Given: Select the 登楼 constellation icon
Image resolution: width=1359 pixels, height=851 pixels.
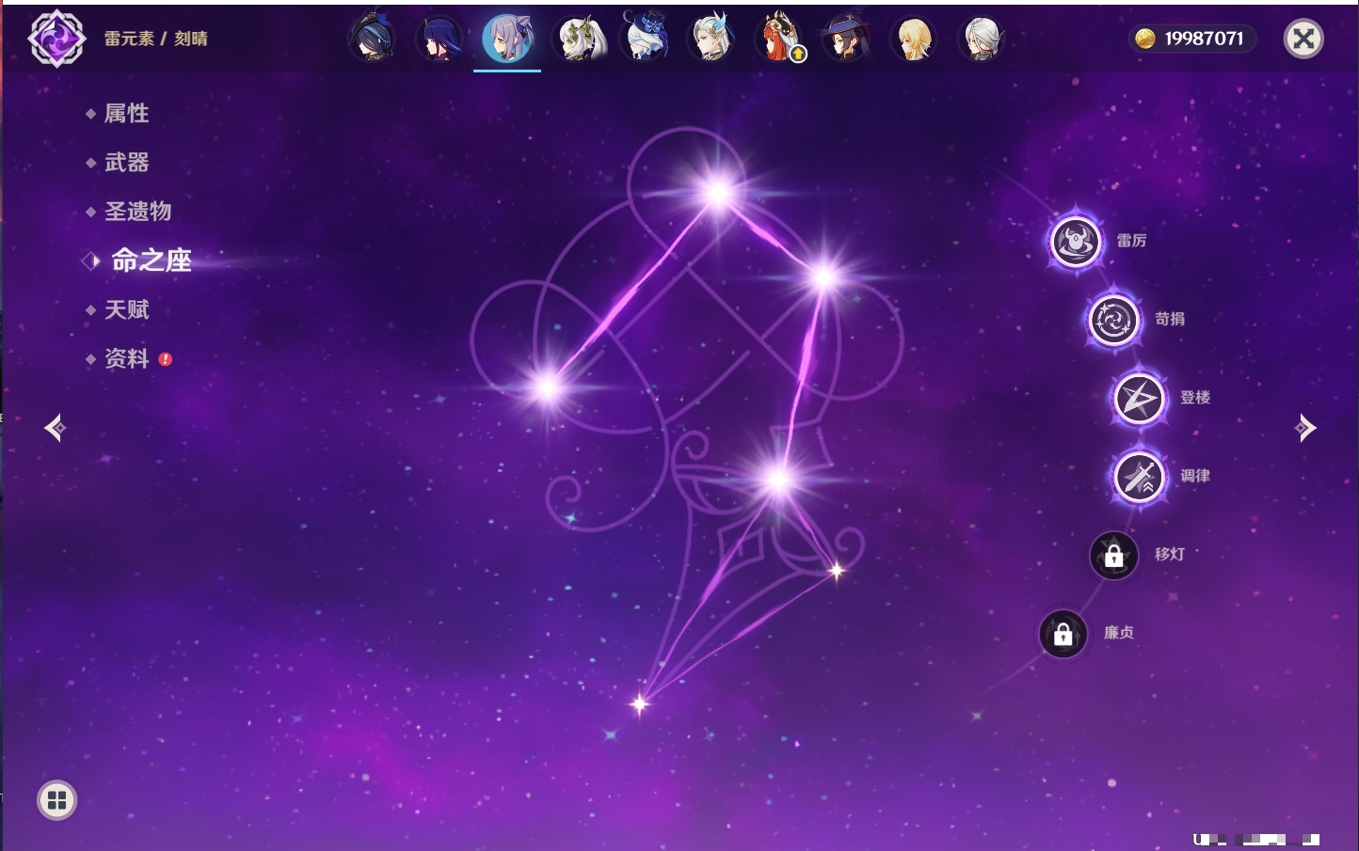Looking at the screenshot, I should [x=1139, y=399].
